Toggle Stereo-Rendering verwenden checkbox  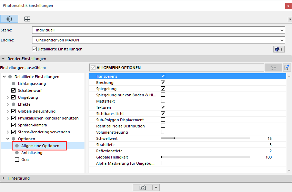coord(13,132)
